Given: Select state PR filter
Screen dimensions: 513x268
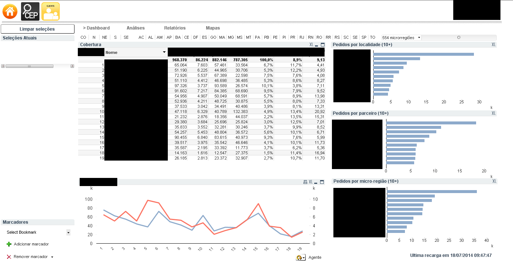Looking at the screenshot, I should click(x=293, y=38).
